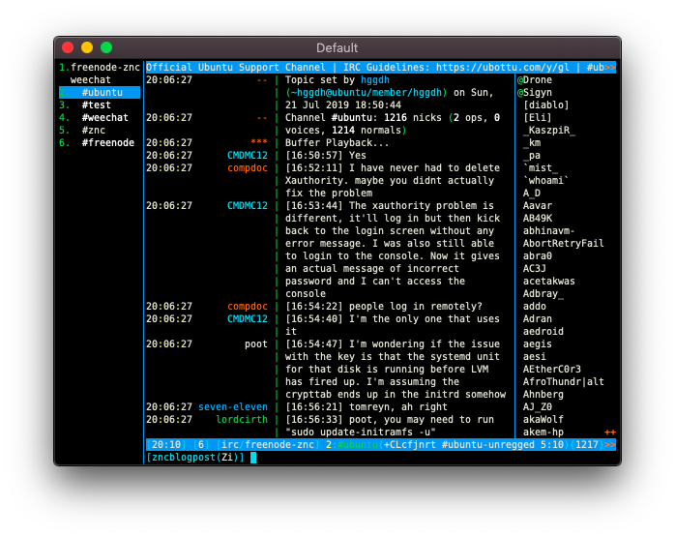
Task: Focus the zncblogpost input line
Action: [381, 457]
